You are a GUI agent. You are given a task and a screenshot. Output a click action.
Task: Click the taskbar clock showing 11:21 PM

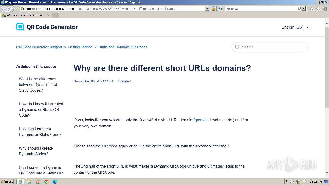pos(316,182)
